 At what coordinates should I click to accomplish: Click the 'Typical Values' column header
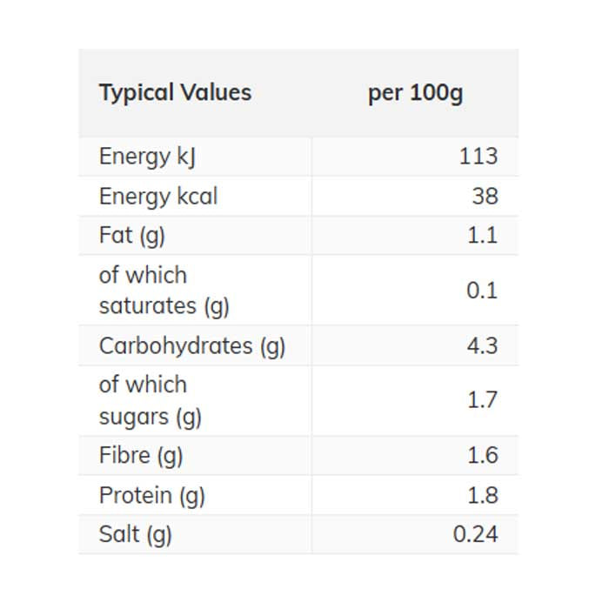pyautogui.click(x=175, y=93)
